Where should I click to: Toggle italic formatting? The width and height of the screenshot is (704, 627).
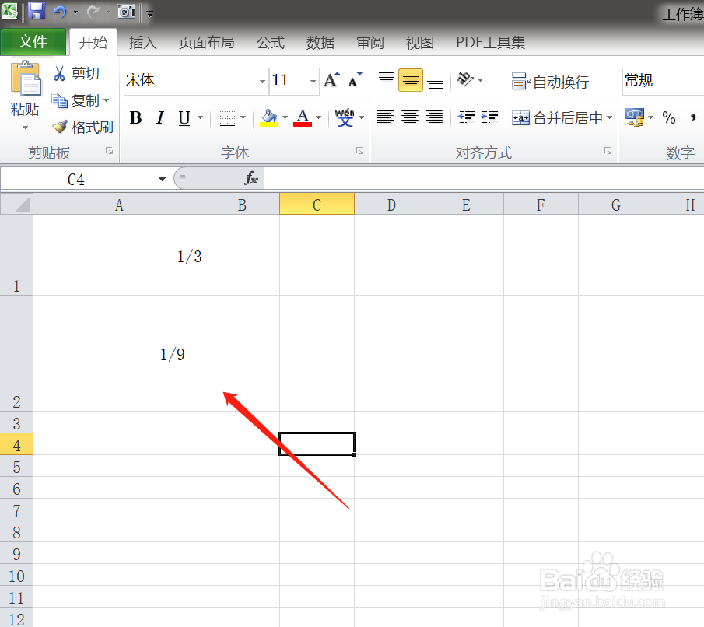[x=160, y=117]
